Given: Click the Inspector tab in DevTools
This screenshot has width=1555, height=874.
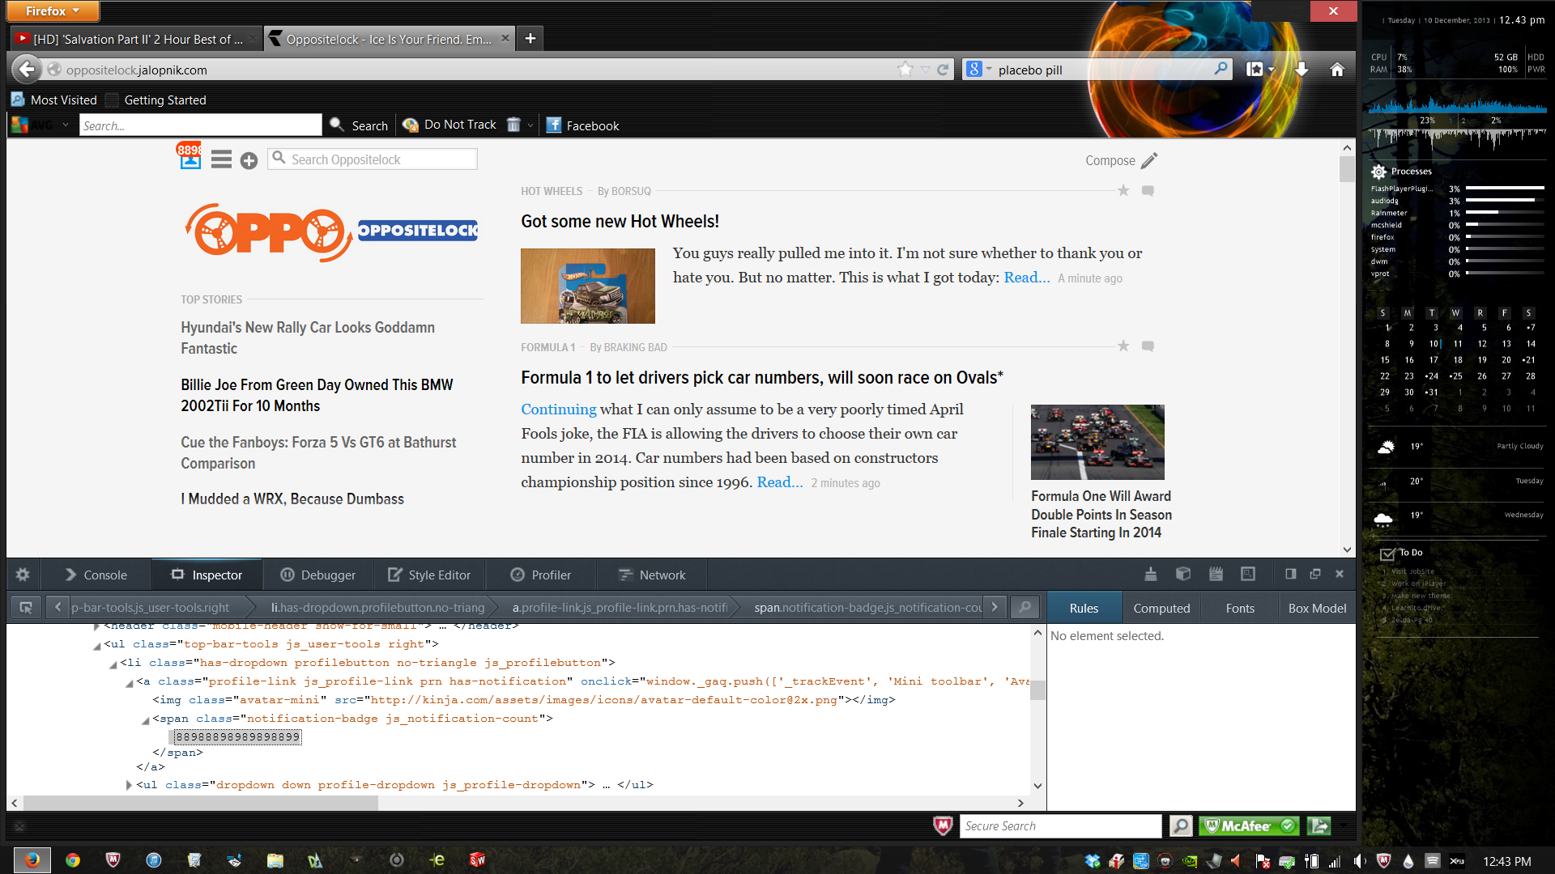Looking at the screenshot, I should coord(215,574).
